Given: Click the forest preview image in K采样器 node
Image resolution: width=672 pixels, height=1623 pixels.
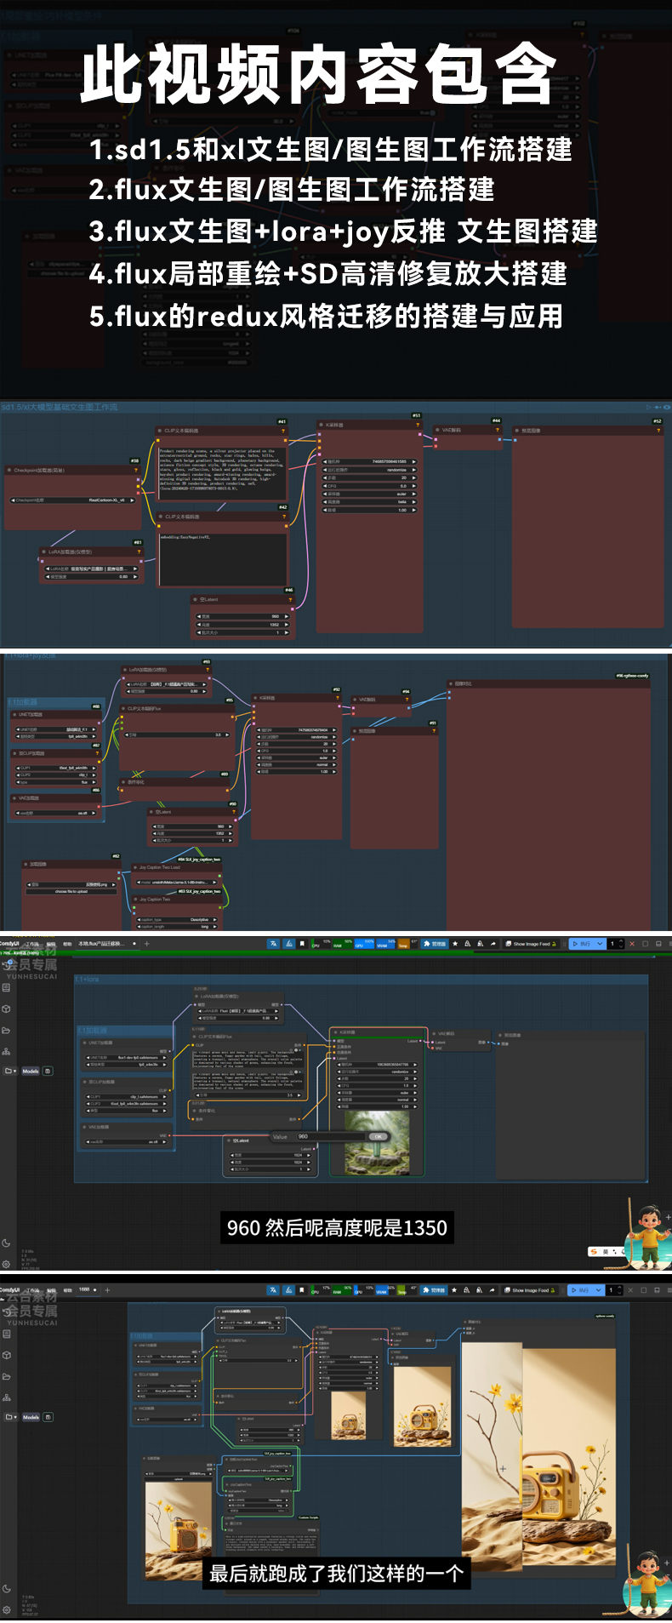Looking at the screenshot, I should pyautogui.click(x=377, y=1143).
